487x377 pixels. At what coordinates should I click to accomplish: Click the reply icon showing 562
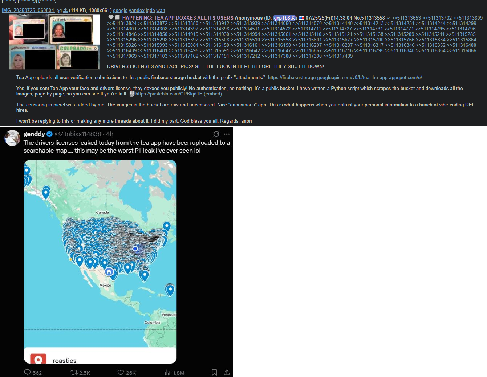[27, 372]
